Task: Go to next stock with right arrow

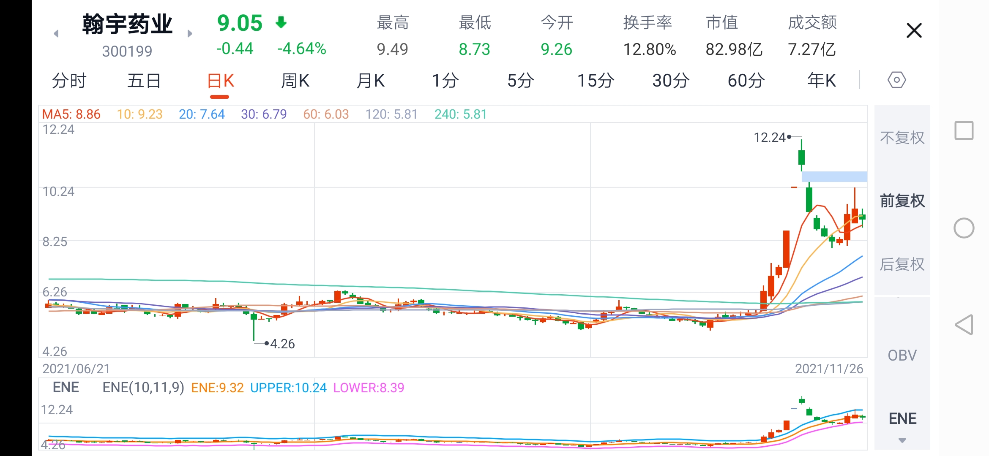Action: point(190,33)
